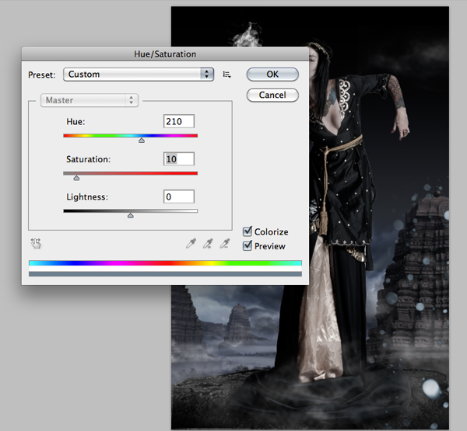
Task: Click the Preset: label text
Action: click(42, 75)
